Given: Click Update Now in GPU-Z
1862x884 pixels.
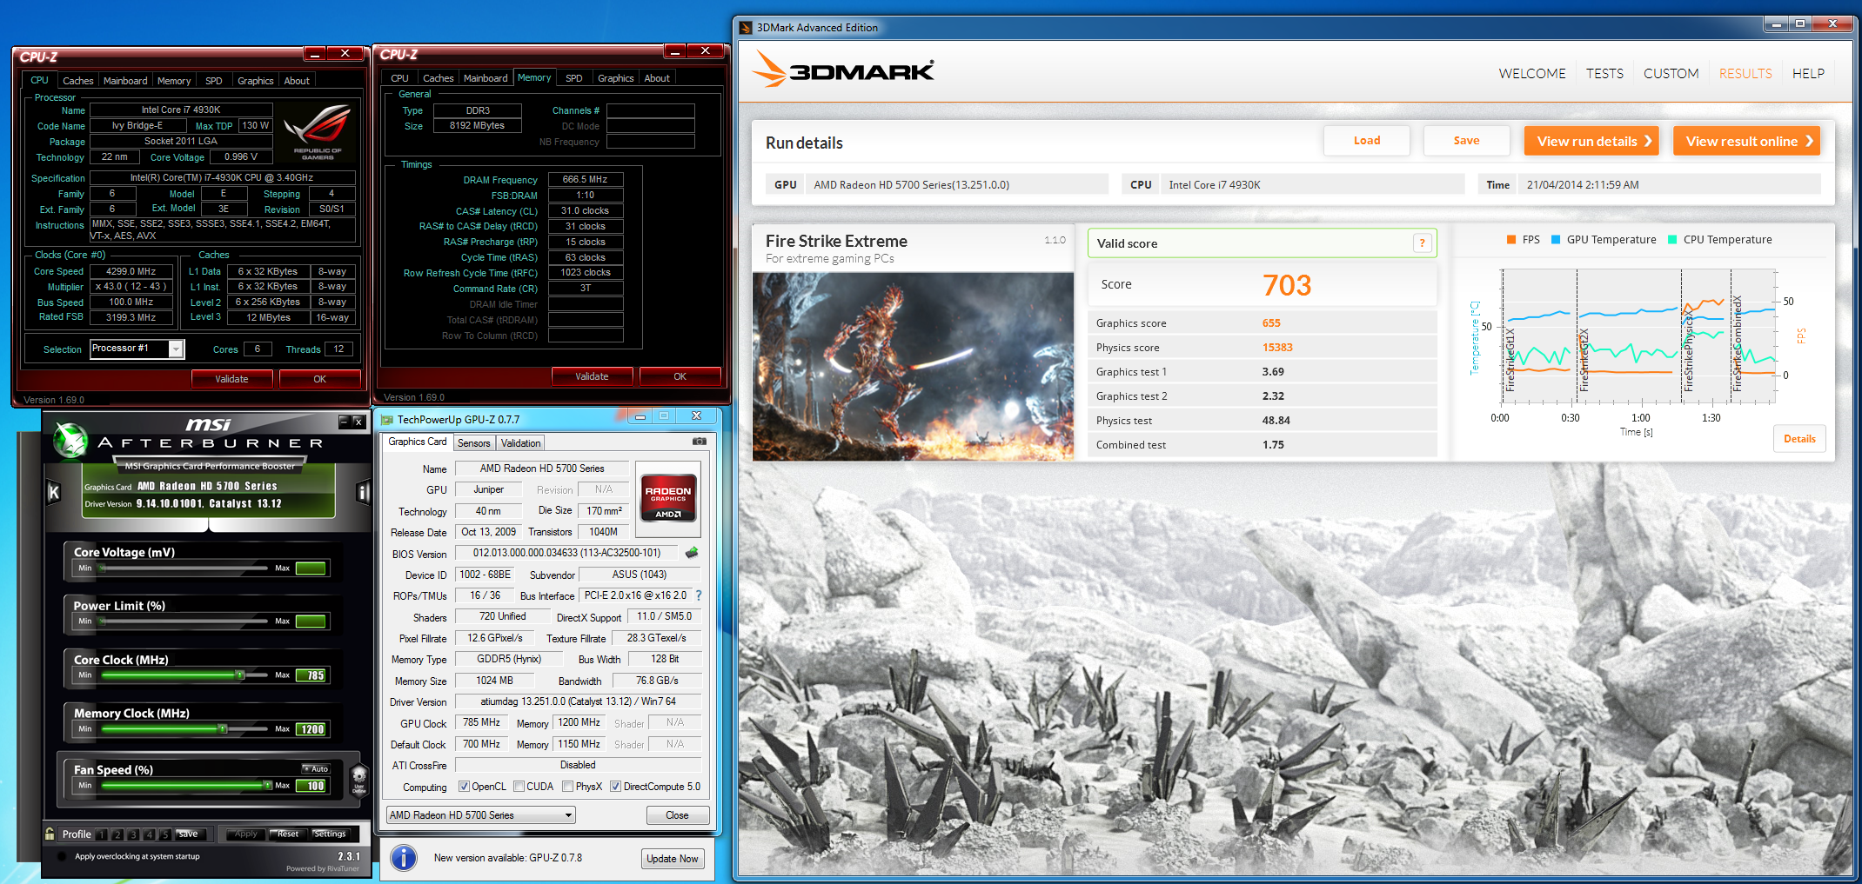Looking at the screenshot, I should click(x=672, y=859).
